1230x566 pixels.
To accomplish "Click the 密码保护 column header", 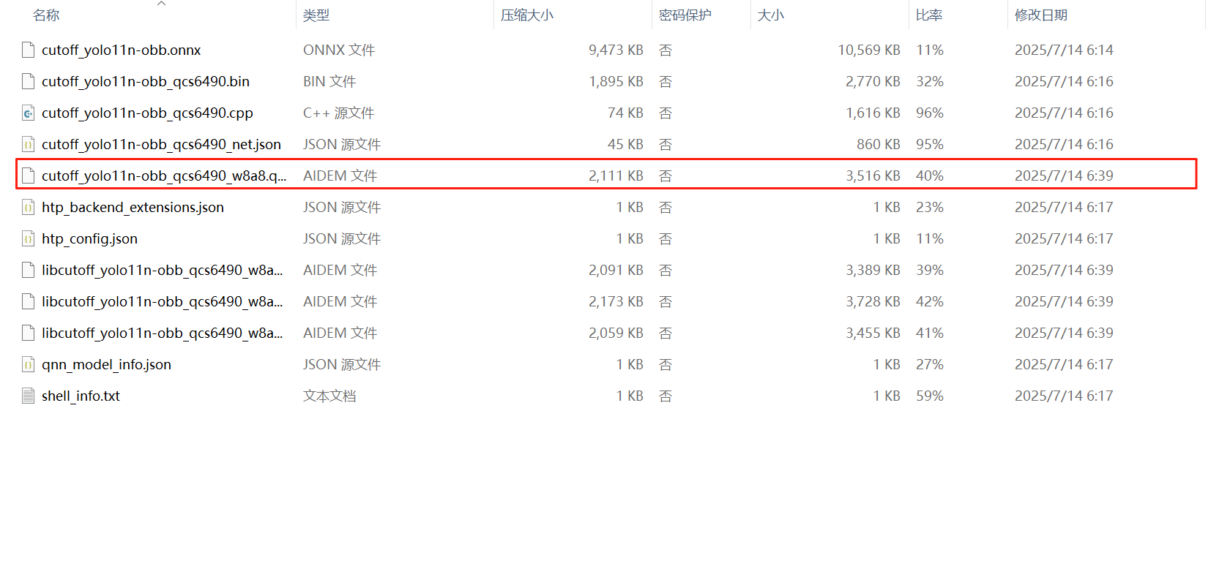I will point(685,15).
